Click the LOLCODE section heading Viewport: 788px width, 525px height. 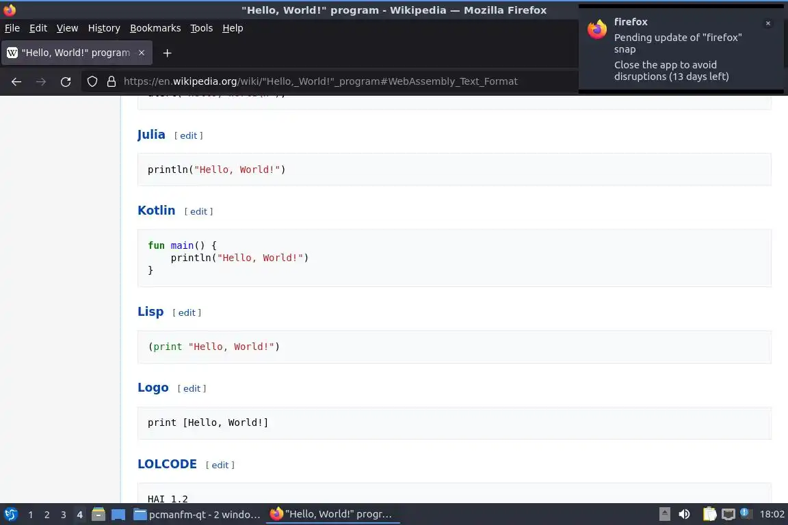point(168,463)
